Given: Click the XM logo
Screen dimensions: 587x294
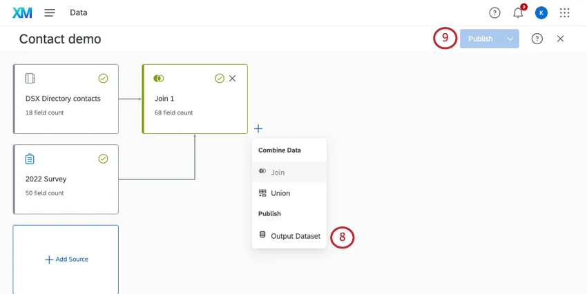Looking at the screenshot, I should coord(21,12).
